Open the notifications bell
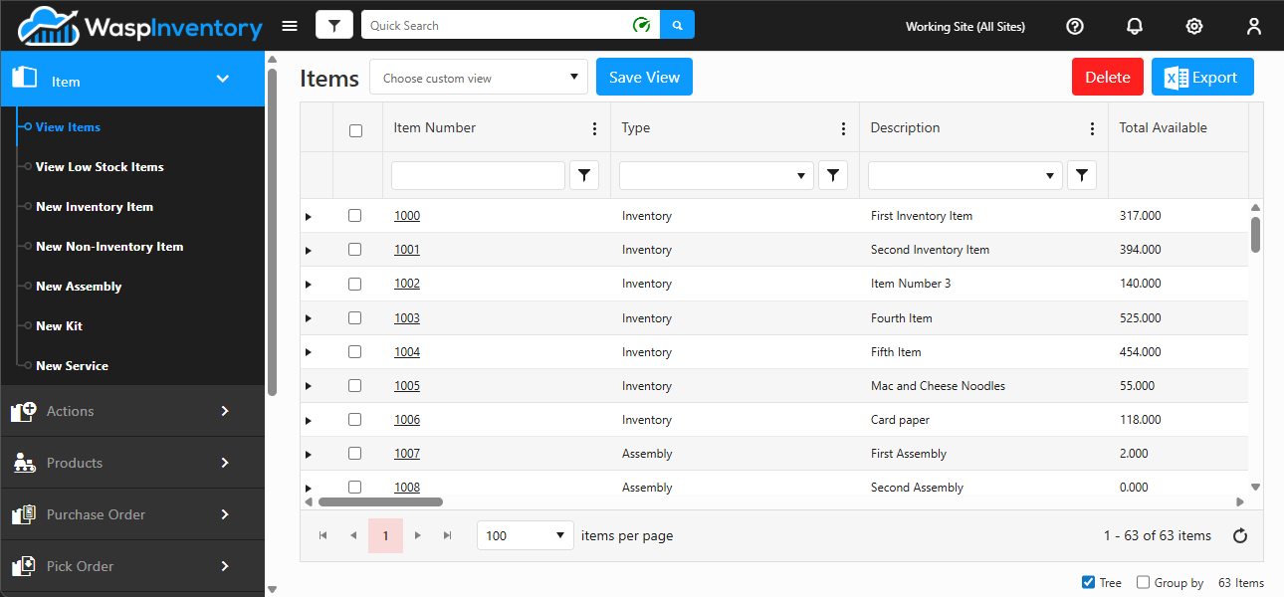 click(x=1135, y=27)
